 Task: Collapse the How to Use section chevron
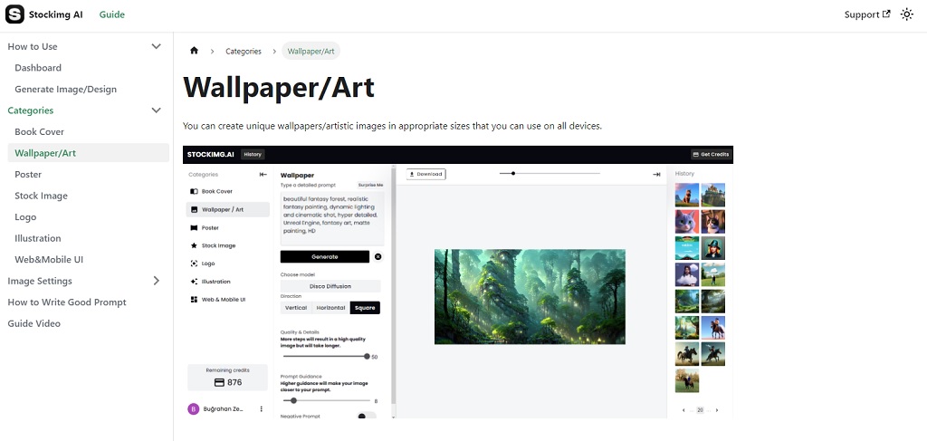tap(156, 47)
